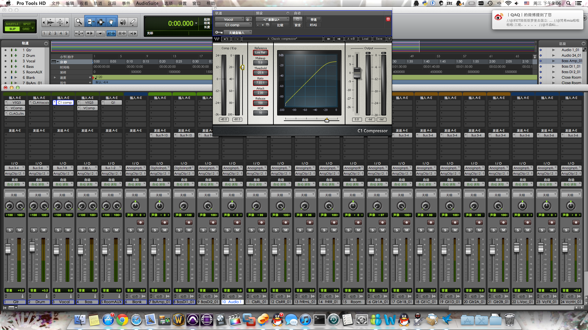The image size is (588, 330).
Task: Click the key input key icon
Action: pyautogui.click(x=219, y=32)
